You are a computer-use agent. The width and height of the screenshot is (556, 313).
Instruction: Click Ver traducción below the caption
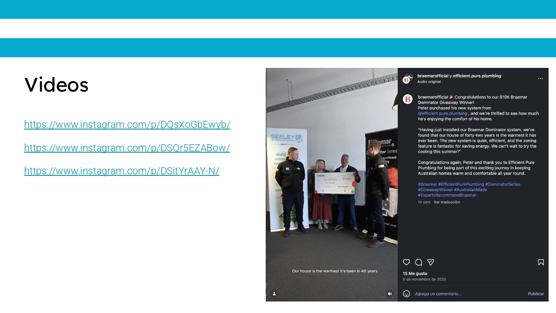(x=447, y=202)
